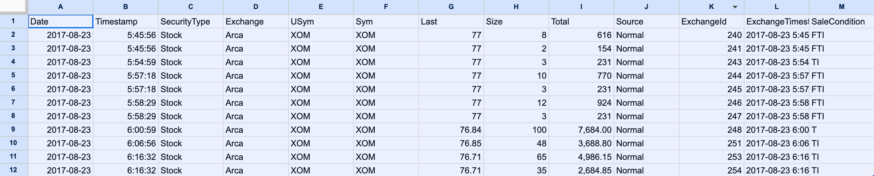Click row 12 header

pos(14,170)
